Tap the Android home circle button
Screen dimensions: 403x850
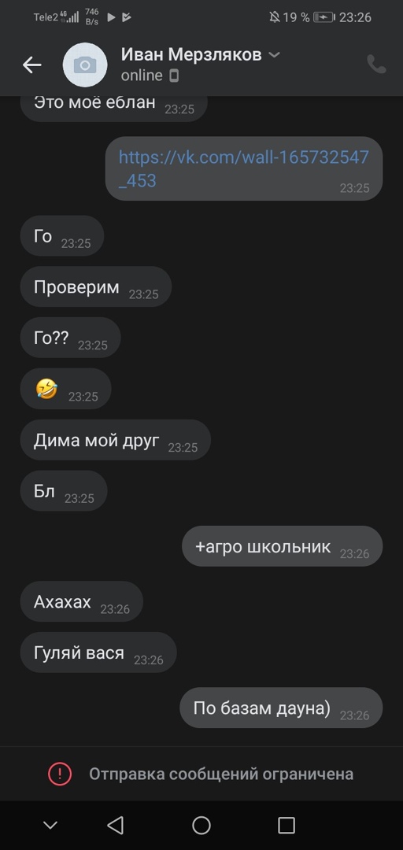tap(201, 825)
